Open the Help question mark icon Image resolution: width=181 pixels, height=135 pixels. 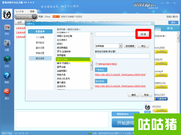pos(7,76)
